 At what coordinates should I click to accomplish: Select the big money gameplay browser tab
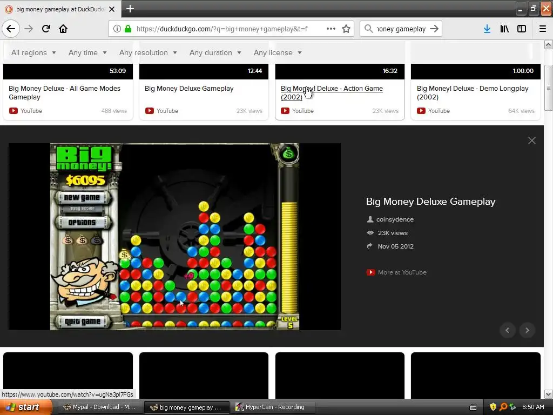[60, 9]
